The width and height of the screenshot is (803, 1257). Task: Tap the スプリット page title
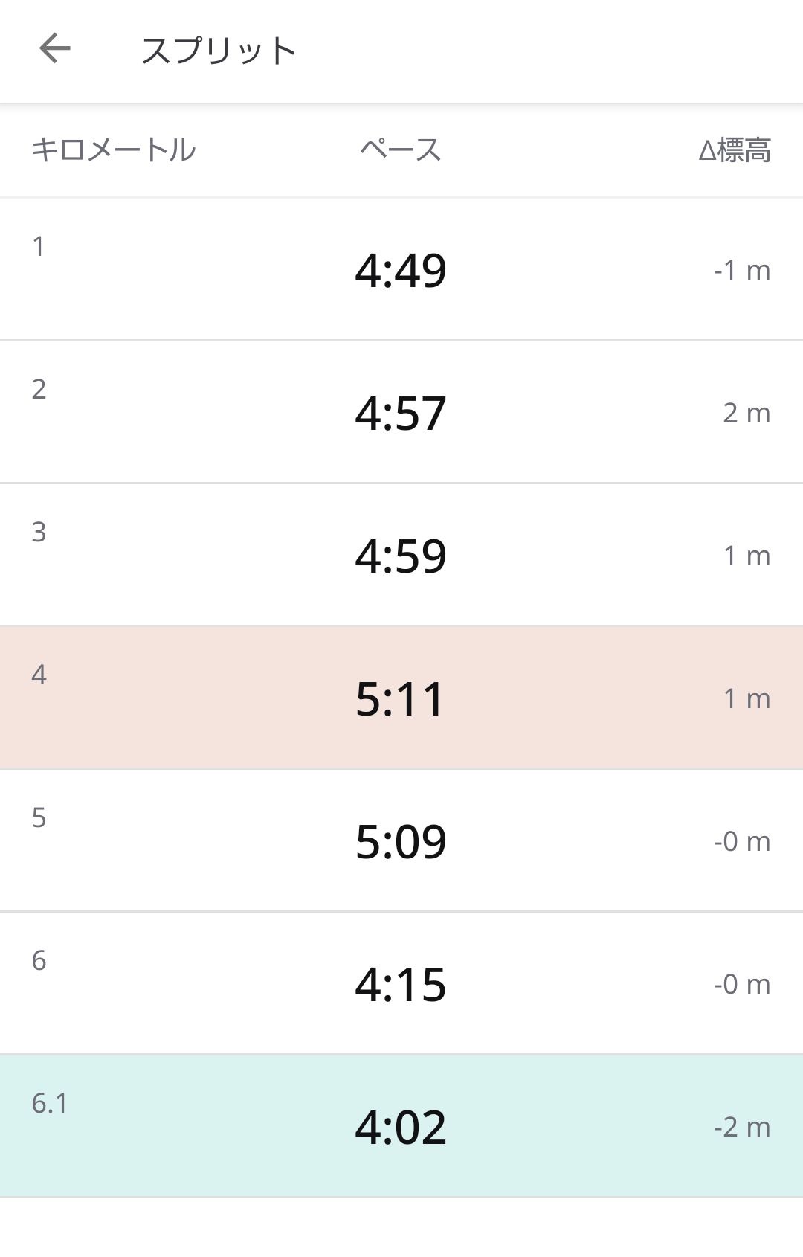[219, 51]
